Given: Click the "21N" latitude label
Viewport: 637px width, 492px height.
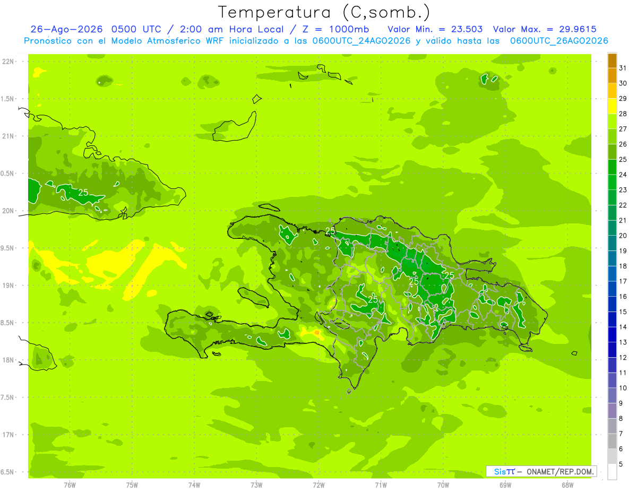Looking at the screenshot, I should pyautogui.click(x=8, y=136).
